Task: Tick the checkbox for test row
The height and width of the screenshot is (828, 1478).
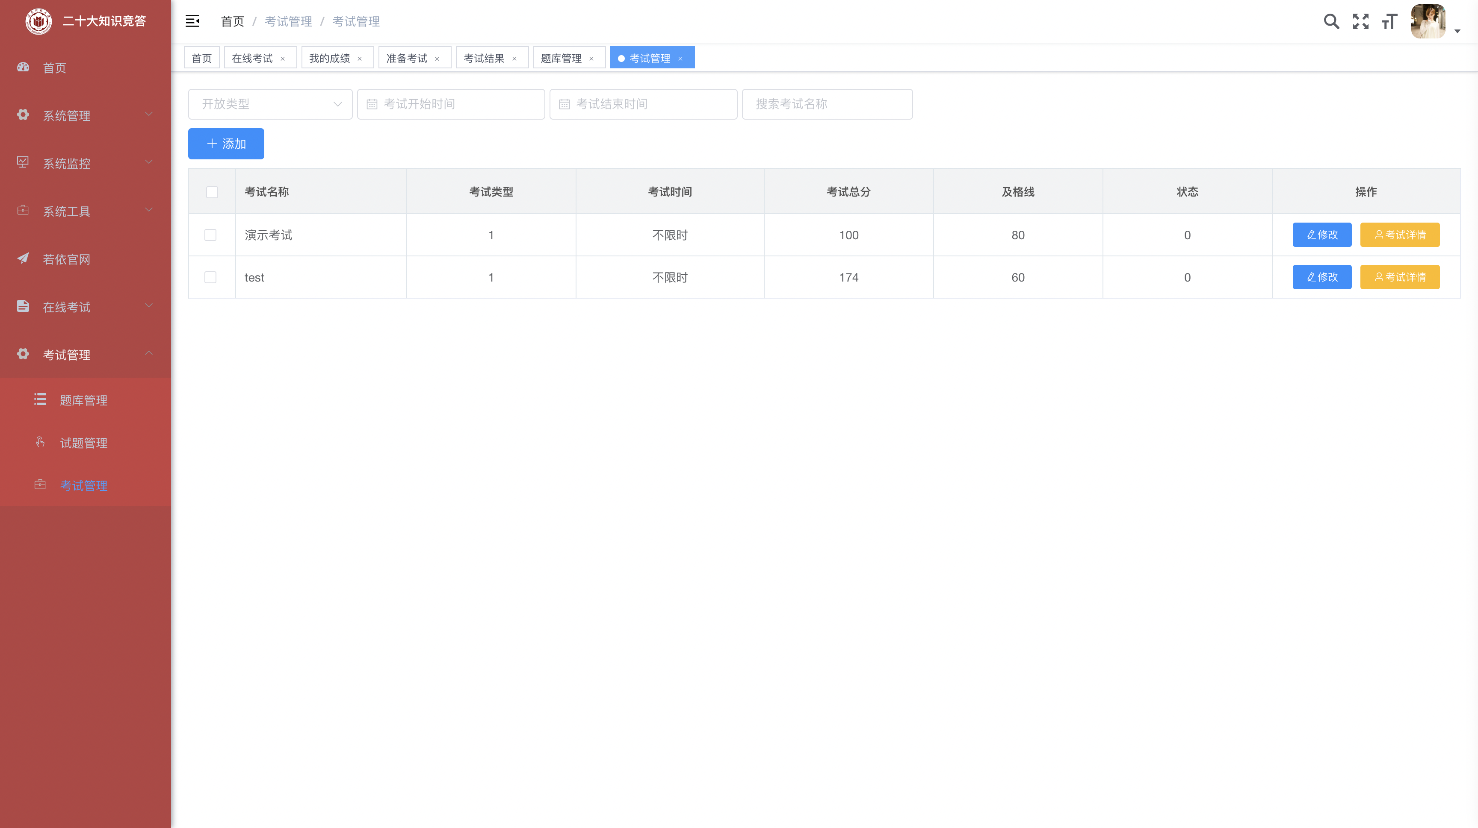Action: [x=210, y=277]
